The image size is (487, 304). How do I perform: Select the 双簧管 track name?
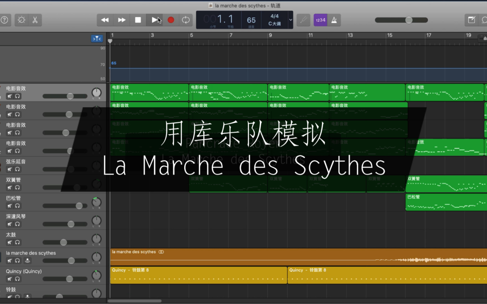[13, 180]
